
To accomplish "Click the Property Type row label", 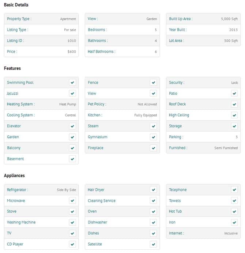I will 19,19.
